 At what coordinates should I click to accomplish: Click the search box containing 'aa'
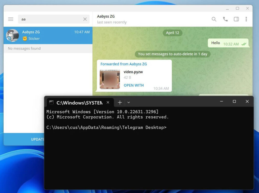coord(54,19)
